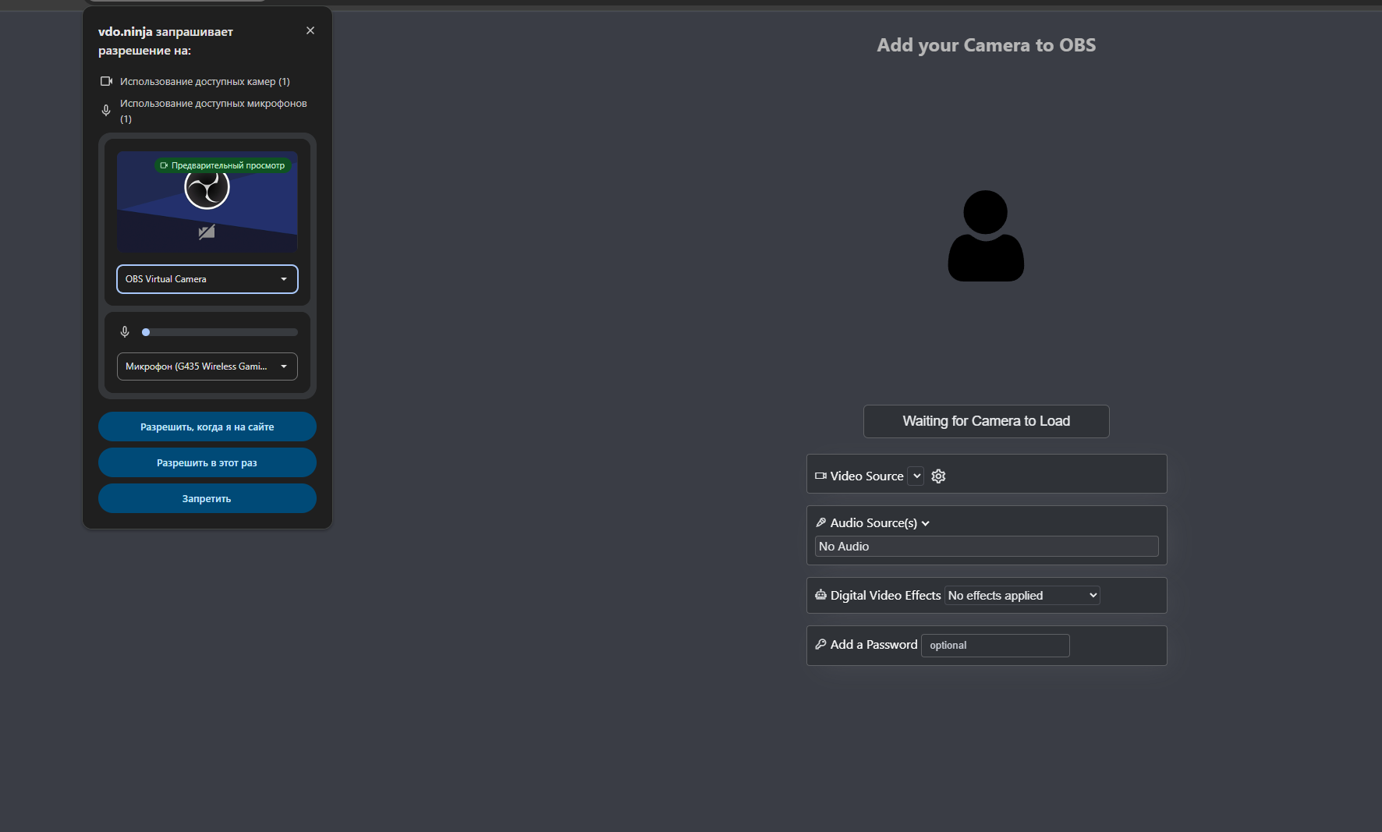Click the camera-off icon in preview
The width and height of the screenshot is (1382, 832).
(x=207, y=232)
